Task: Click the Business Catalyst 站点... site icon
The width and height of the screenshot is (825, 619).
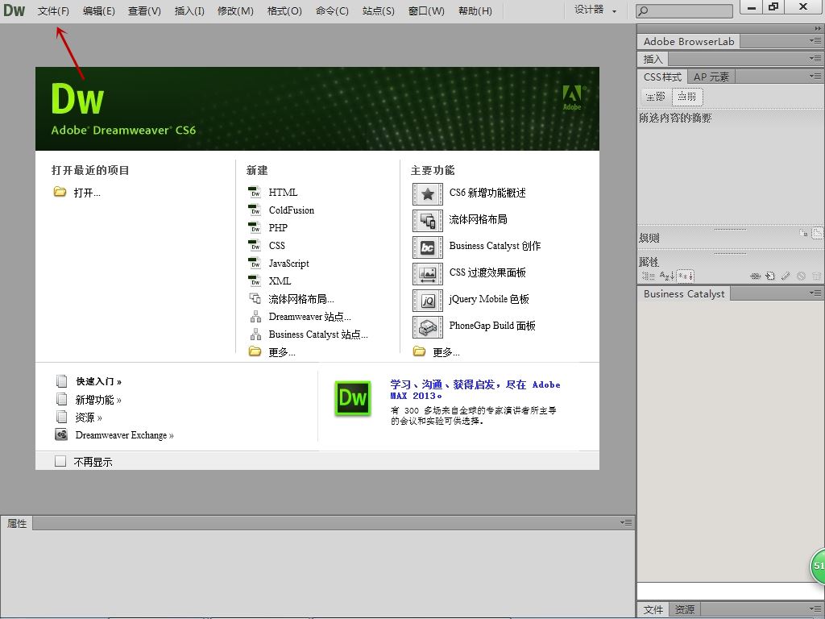Action: [255, 334]
